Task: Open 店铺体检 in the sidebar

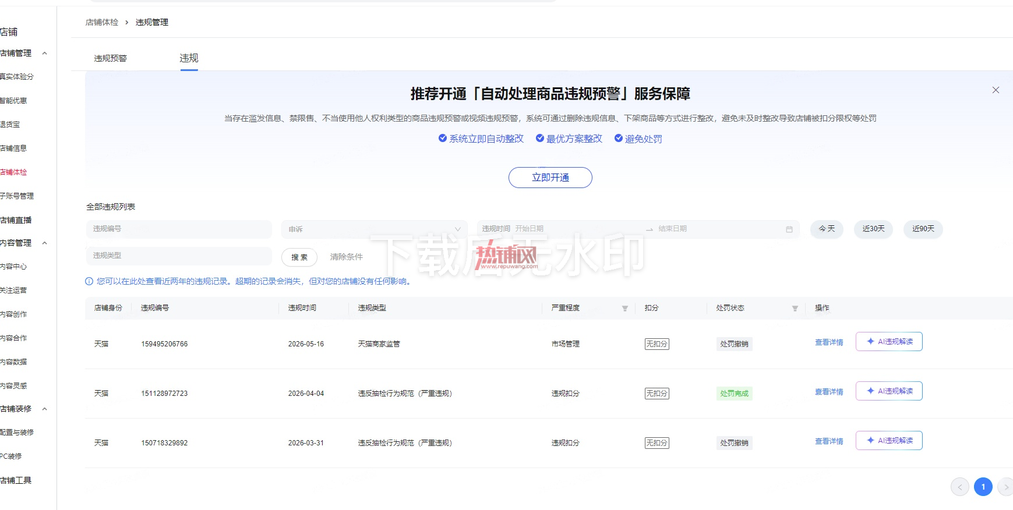Action: pyautogui.click(x=14, y=172)
